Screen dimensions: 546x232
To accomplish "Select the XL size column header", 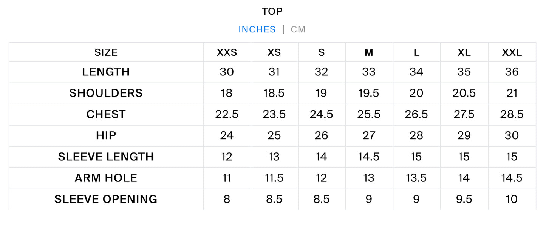I will click(x=464, y=52).
